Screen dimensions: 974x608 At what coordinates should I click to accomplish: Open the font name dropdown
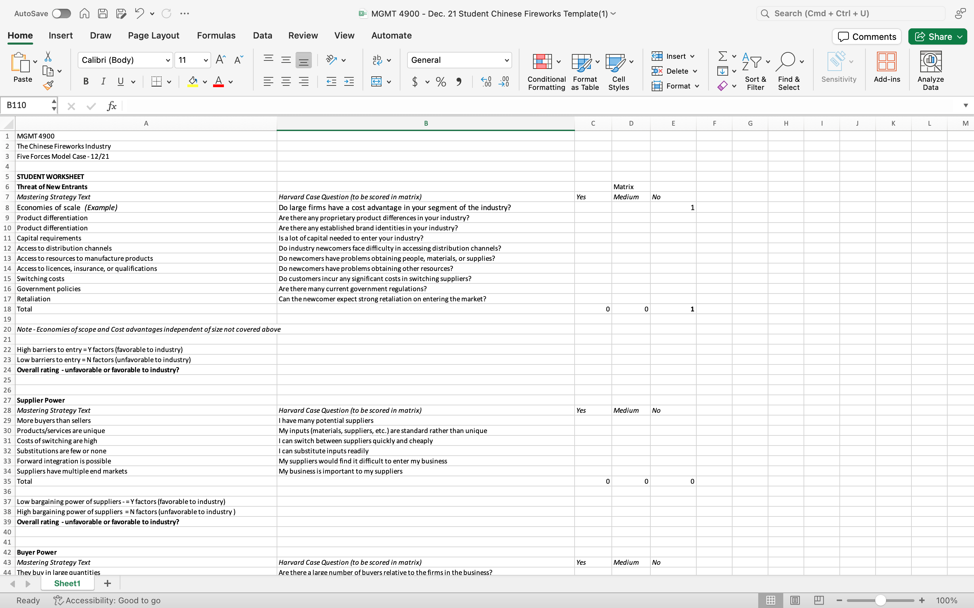pyautogui.click(x=168, y=60)
